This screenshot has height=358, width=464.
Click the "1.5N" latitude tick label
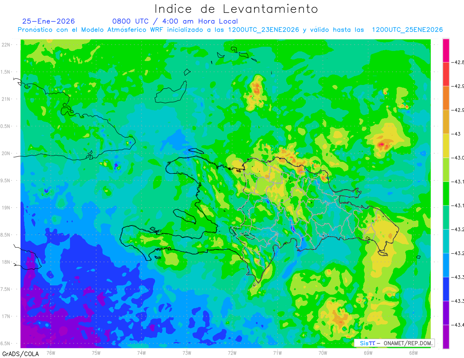(6, 72)
